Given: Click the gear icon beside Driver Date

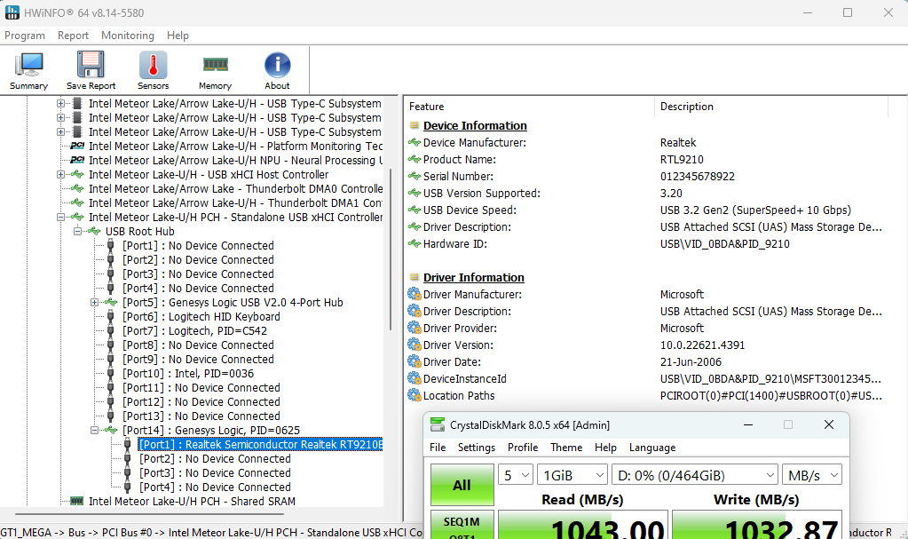Looking at the screenshot, I should (414, 361).
